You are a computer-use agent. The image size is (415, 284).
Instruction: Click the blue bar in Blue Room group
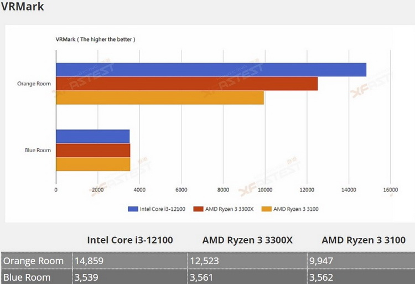(92, 136)
